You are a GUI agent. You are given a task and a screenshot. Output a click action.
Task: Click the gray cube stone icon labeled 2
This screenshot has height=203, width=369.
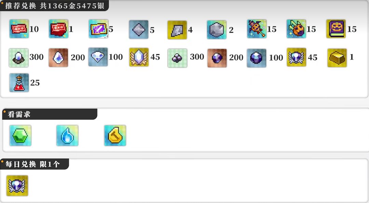(x=217, y=30)
